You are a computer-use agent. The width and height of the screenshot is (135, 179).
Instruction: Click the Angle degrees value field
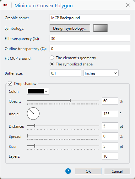pyautogui.click(x=110, y=114)
